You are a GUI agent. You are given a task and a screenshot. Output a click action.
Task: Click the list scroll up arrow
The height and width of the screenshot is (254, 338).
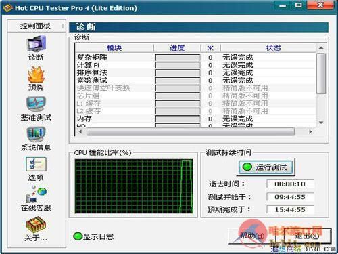[321, 48]
